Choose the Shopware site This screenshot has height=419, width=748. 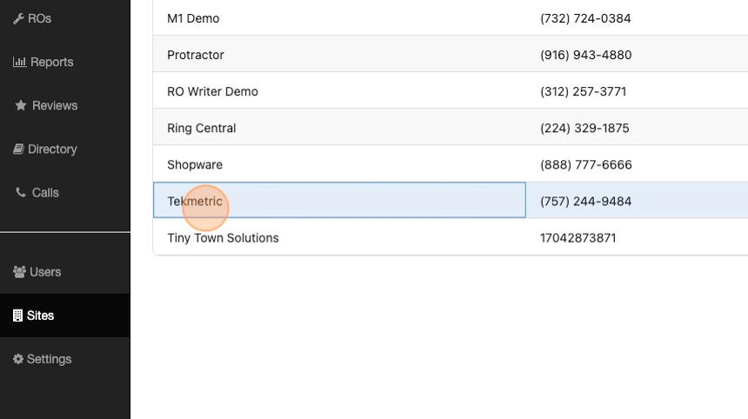tap(195, 164)
